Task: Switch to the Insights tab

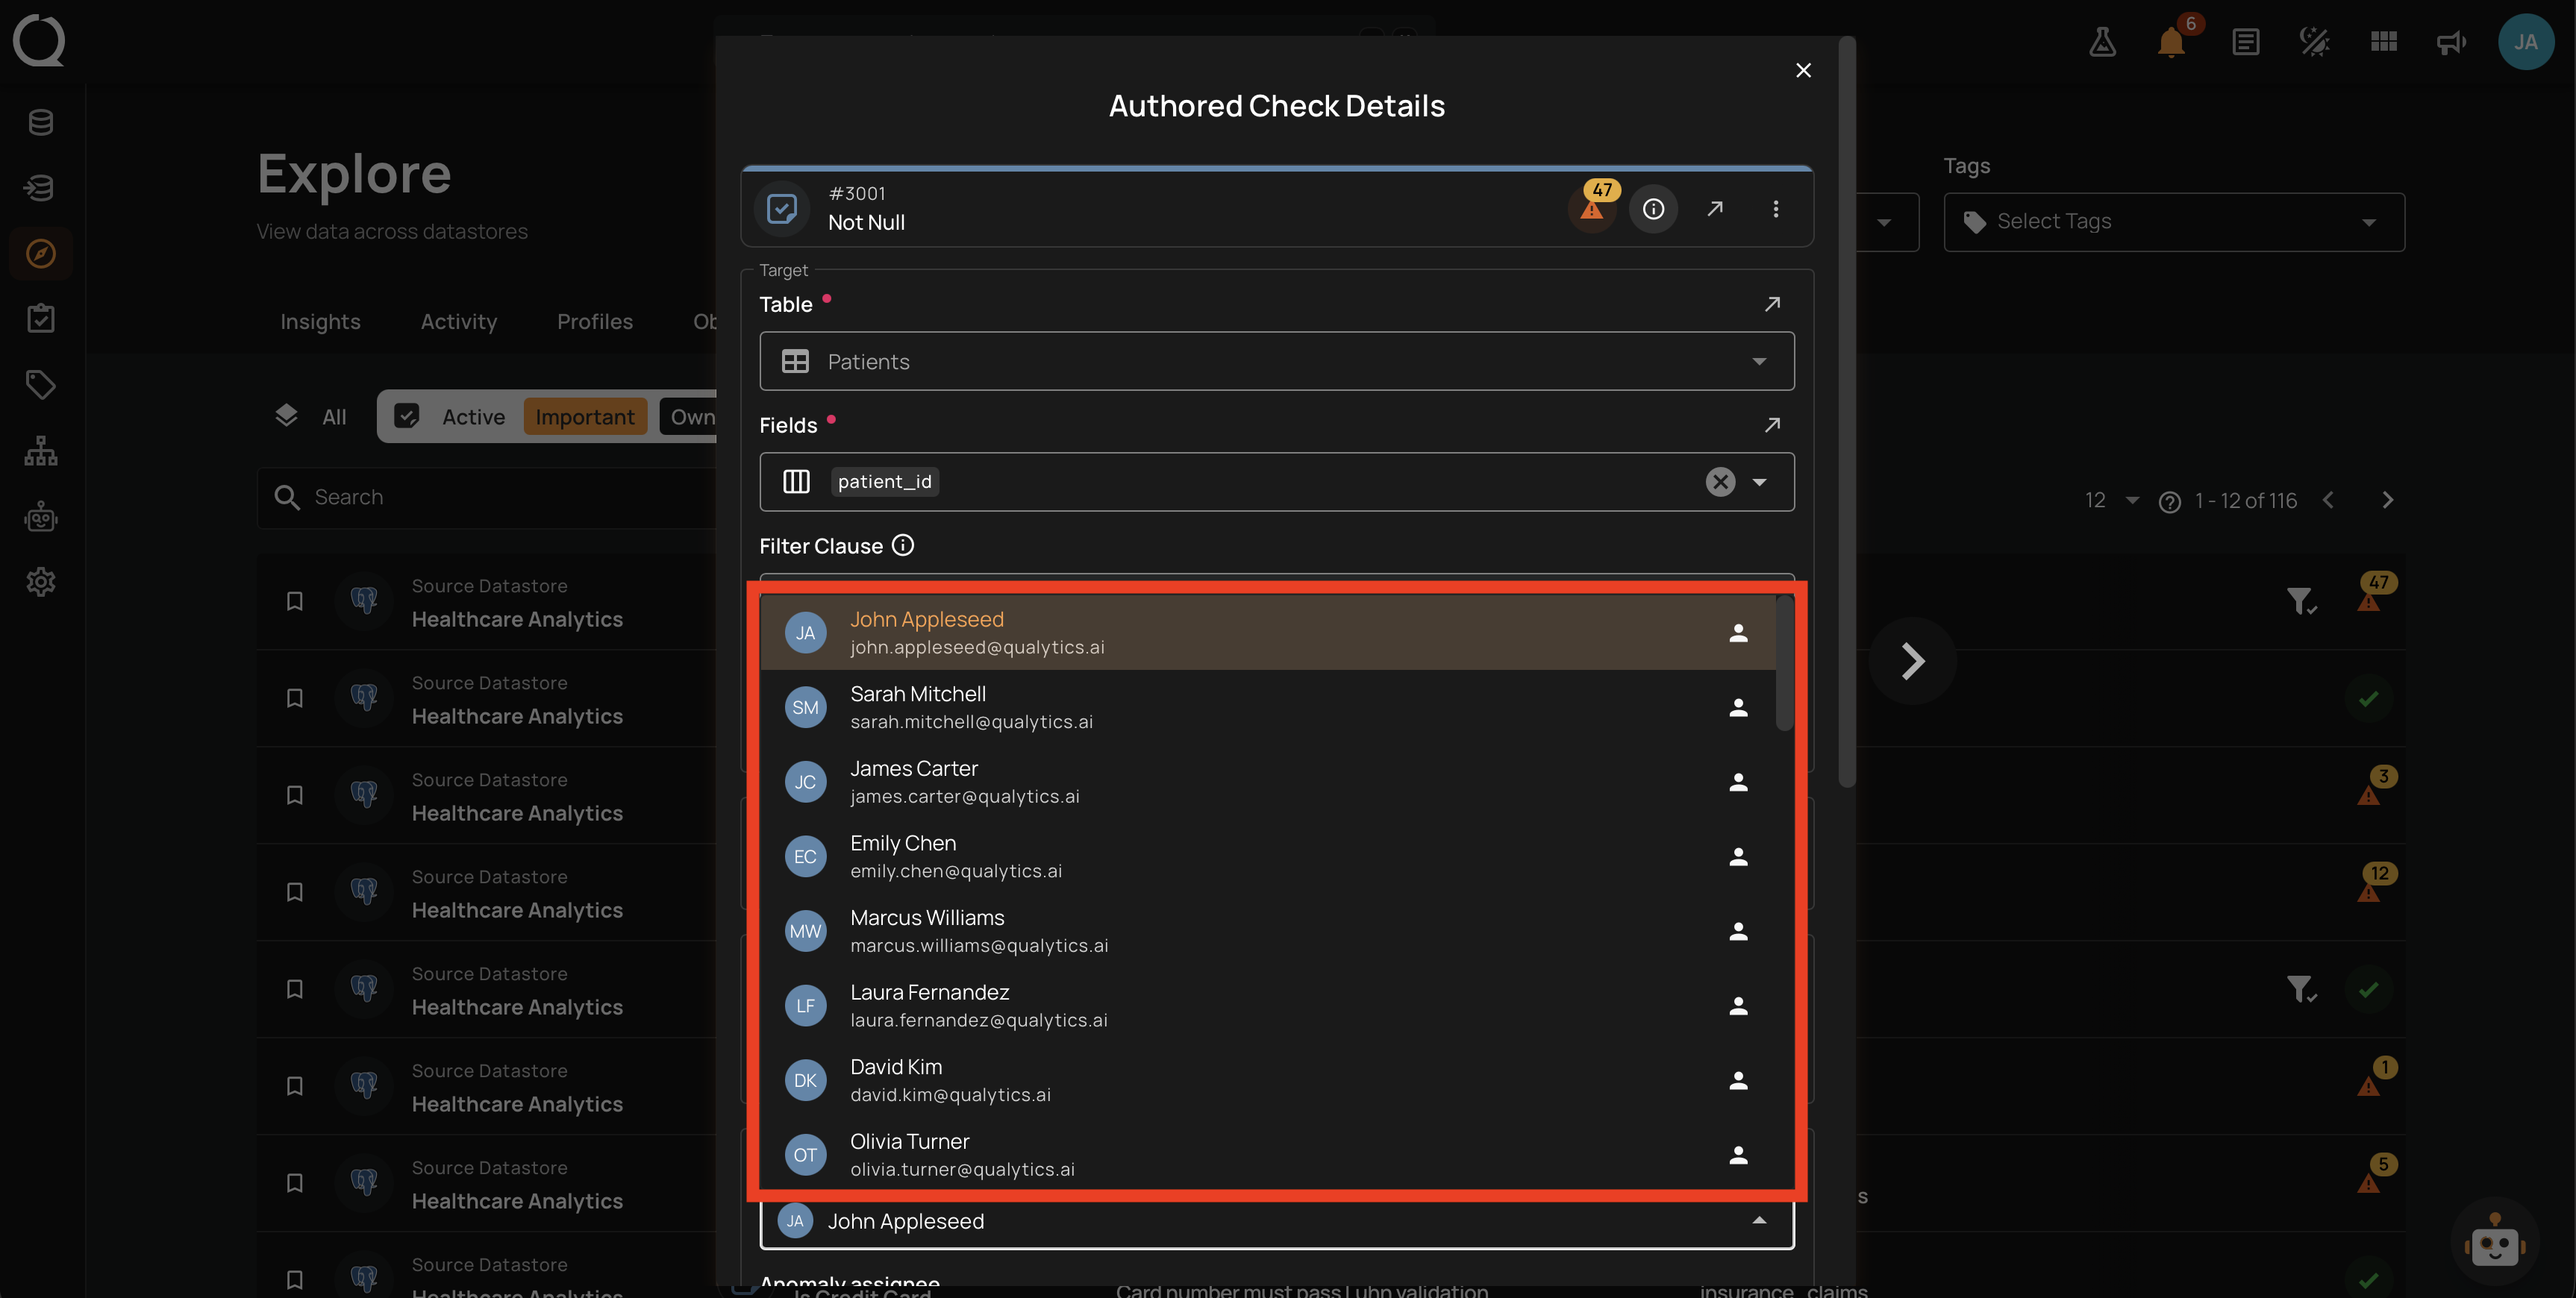Action: 320,322
